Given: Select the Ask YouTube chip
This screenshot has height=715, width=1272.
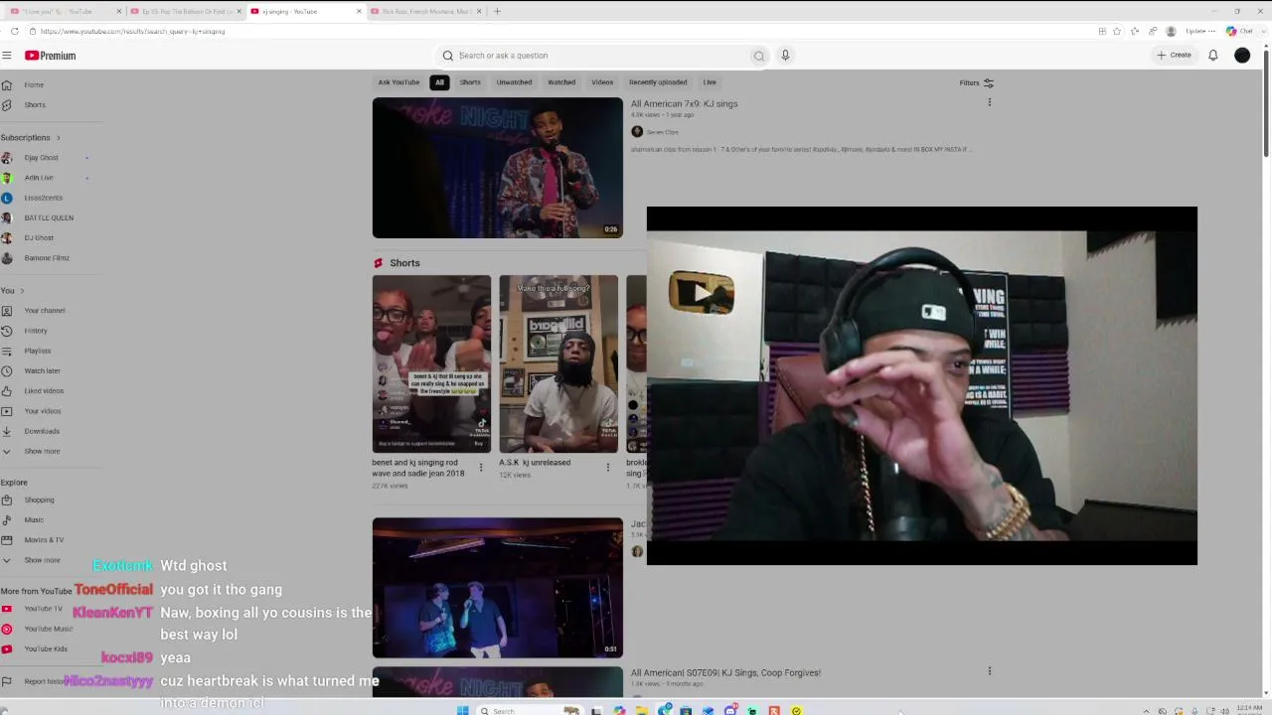Looking at the screenshot, I should pyautogui.click(x=398, y=82).
